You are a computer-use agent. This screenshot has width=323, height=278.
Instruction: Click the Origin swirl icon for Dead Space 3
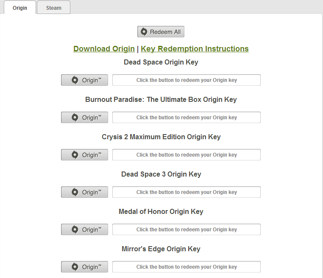(x=75, y=192)
